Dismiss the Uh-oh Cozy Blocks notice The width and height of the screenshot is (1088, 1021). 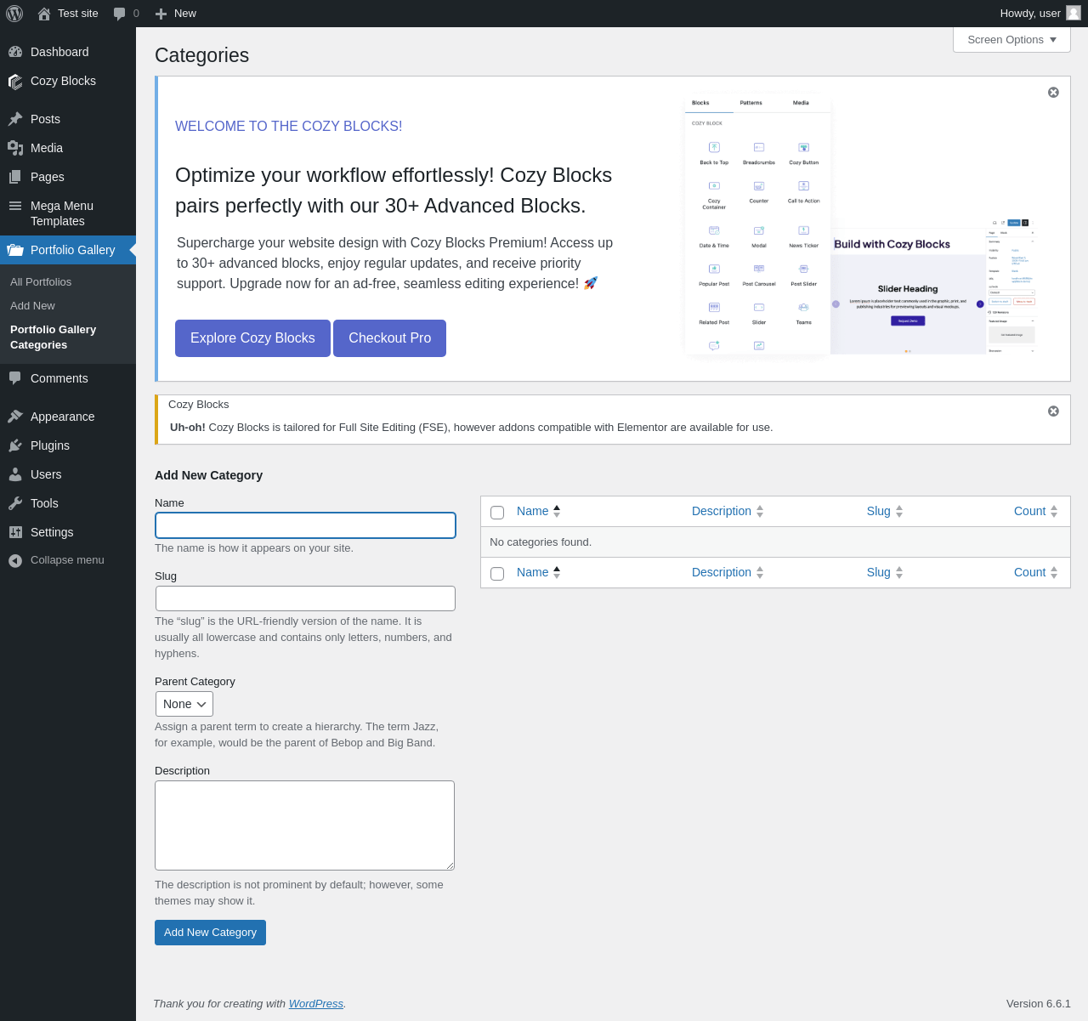click(x=1053, y=411)
